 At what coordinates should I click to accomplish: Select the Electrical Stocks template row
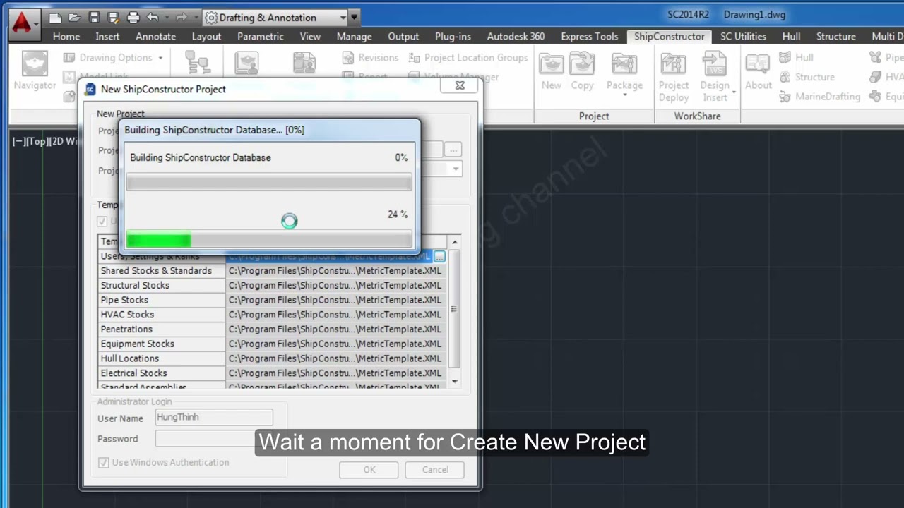click(273, 373)
